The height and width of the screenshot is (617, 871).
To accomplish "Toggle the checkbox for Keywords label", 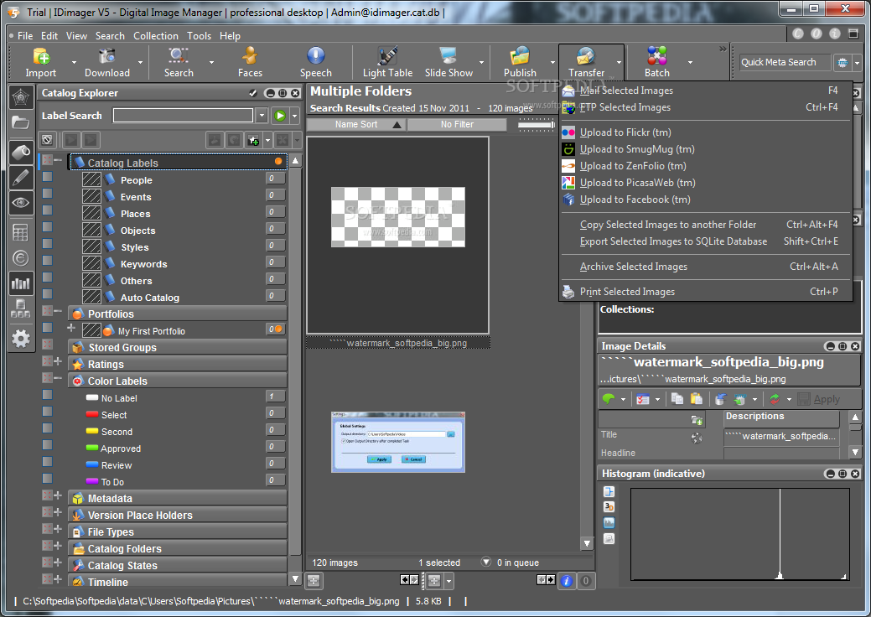I will [x=47, y=261].
